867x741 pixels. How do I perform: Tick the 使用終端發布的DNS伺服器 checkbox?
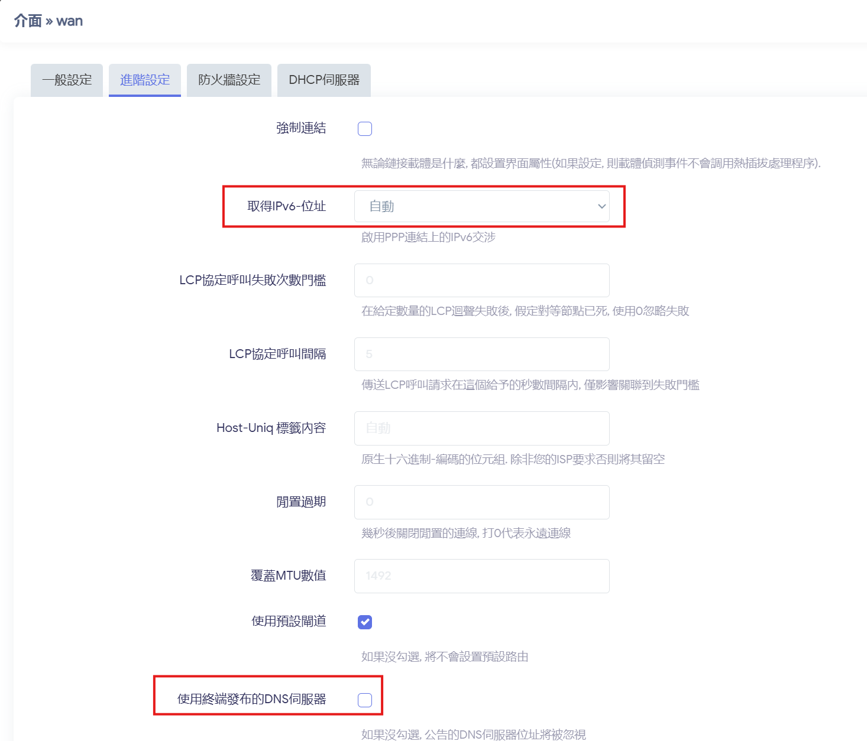tap(365, 700)
